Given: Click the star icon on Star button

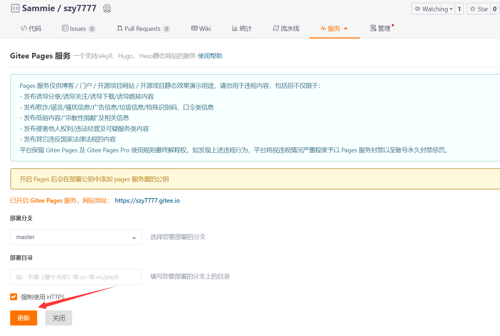Looking at the screenshot, I should tap(473, 9).
